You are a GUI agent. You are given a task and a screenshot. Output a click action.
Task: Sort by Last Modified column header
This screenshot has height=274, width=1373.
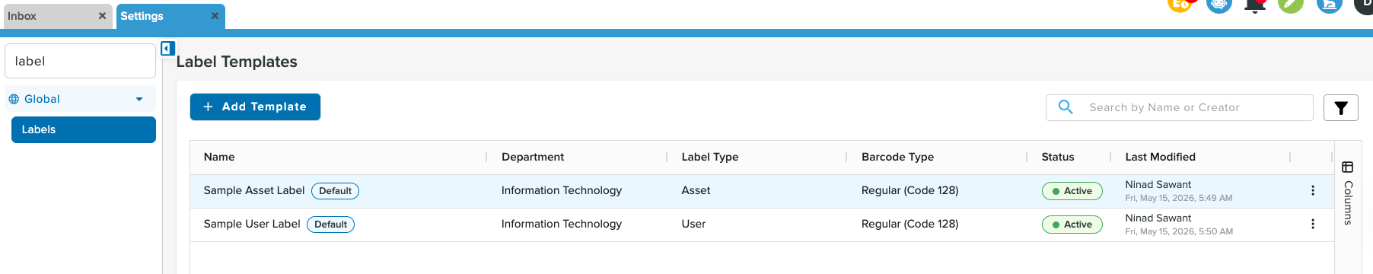pos(1160,157)
